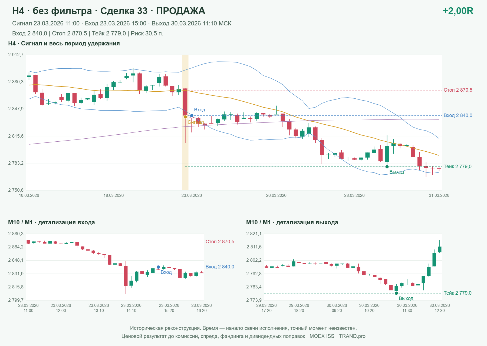Click the 'Вход 2 840,0' label on H4 chart
Viewport: 487px width, 346px height.
(458, 115)
